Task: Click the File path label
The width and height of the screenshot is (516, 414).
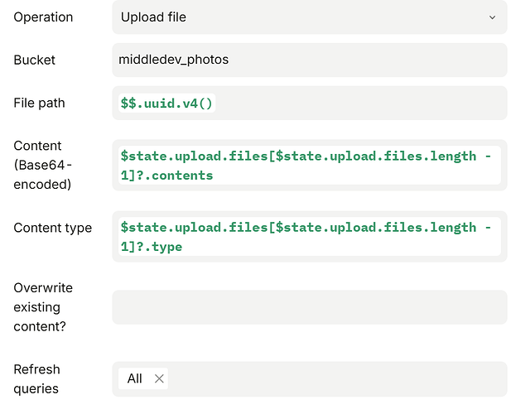Action: (x=39, y=103)
